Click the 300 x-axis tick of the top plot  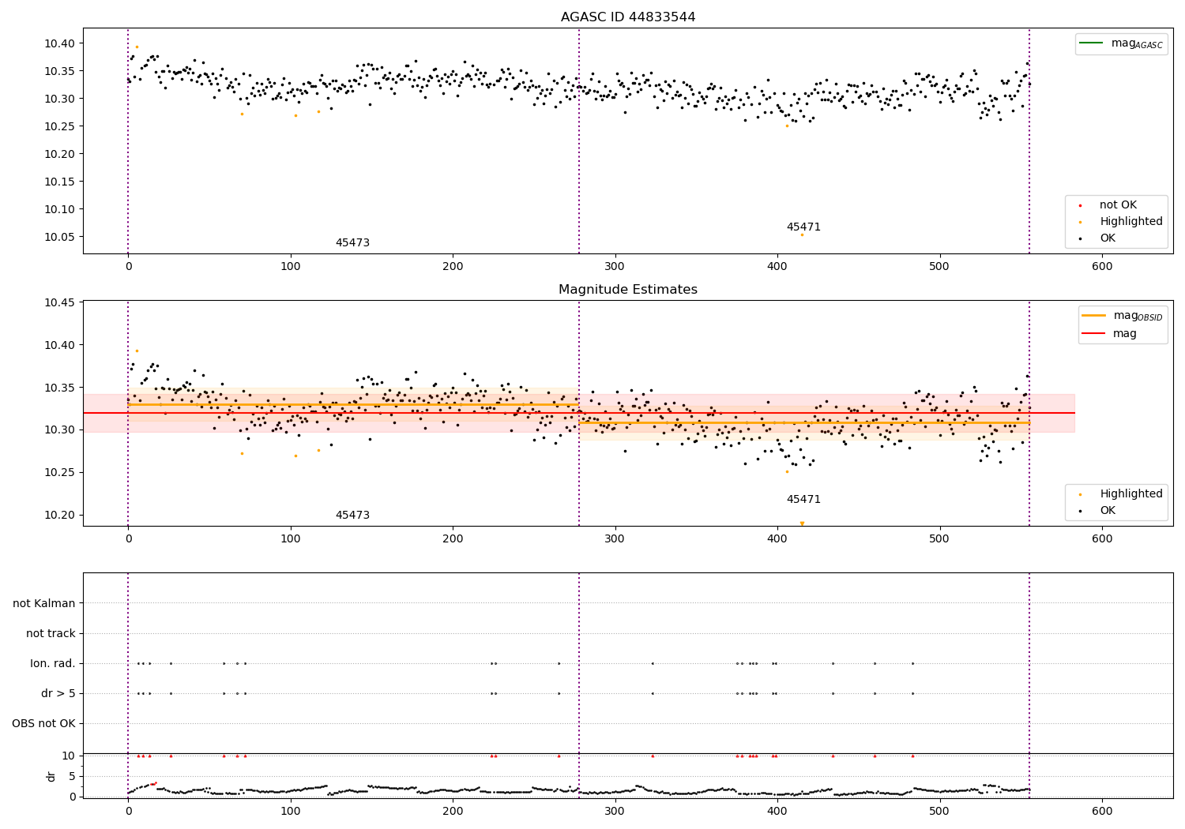pos(615,267)
